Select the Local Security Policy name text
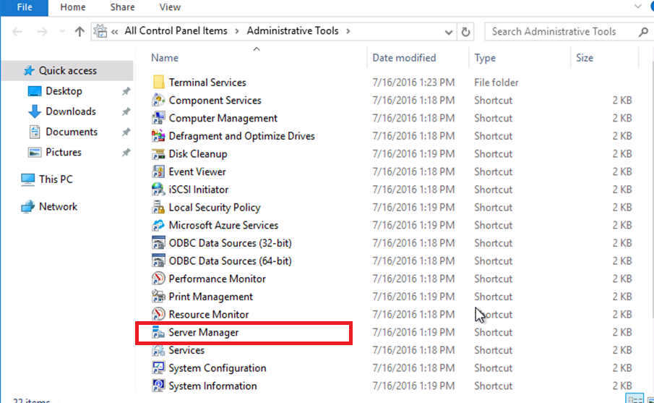This screenshot has height=403, width=654. tap(215, 208)
